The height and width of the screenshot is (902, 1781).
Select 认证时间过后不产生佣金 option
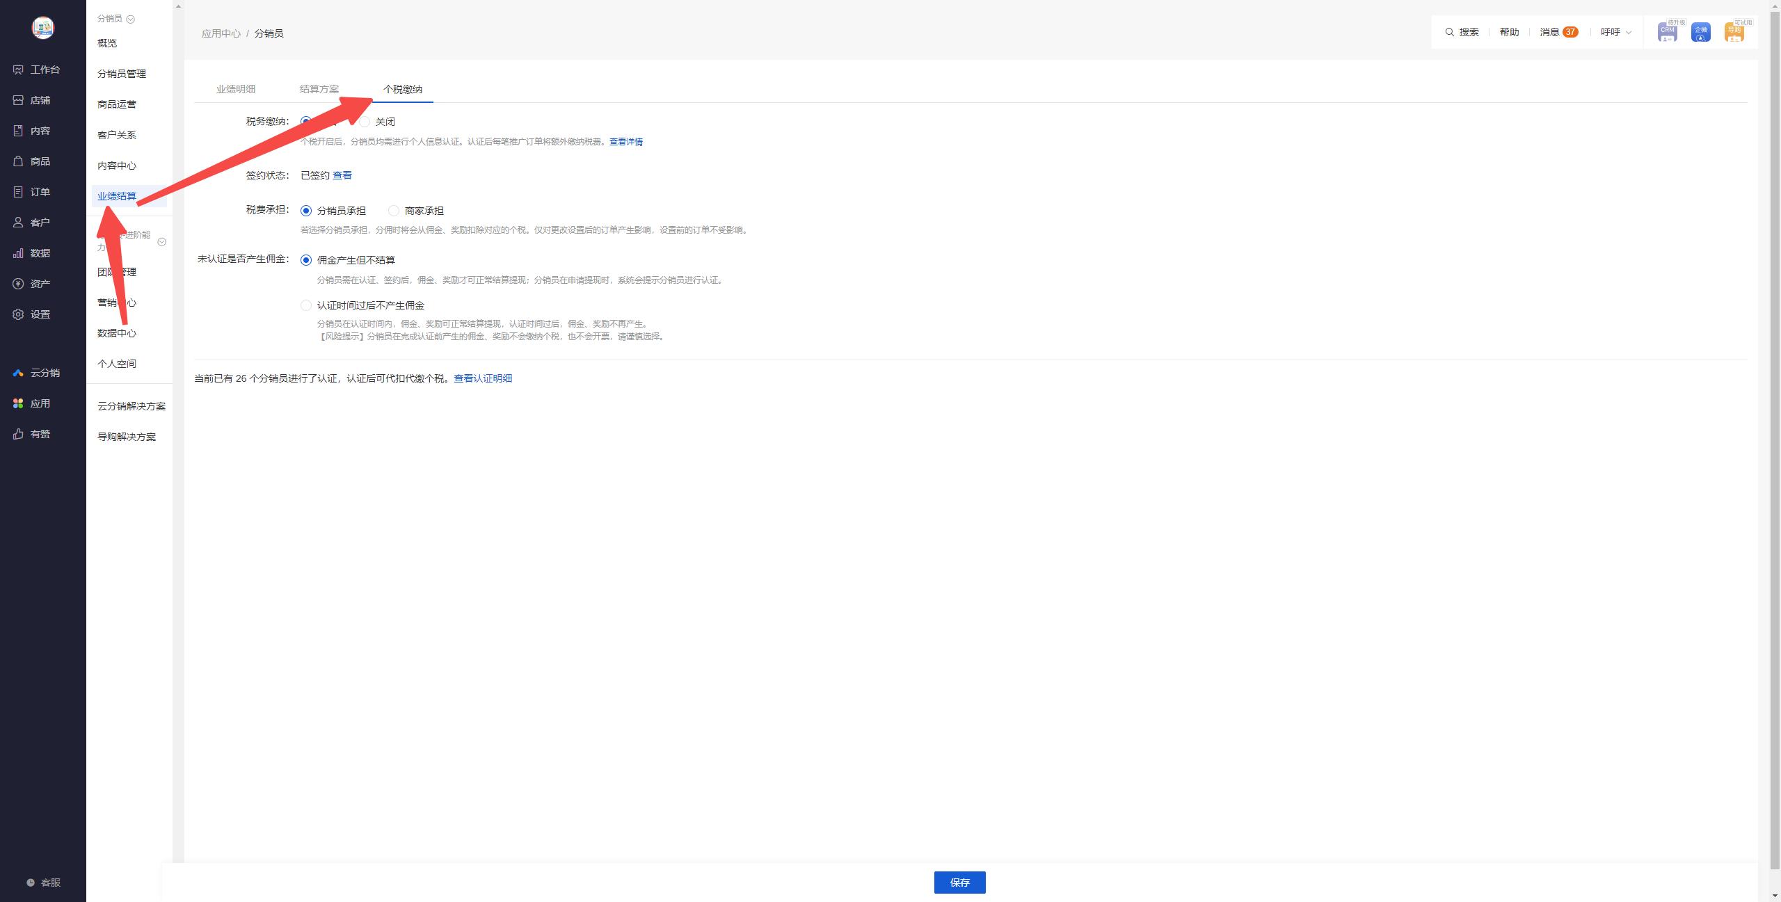click(x=306, y=305)
